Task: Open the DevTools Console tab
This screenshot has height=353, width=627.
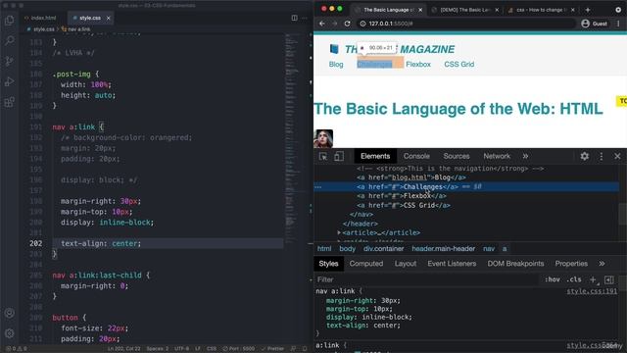Action: 416,156
